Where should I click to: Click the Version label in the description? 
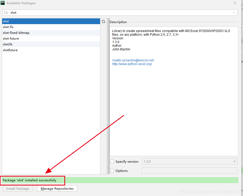tap(118, 38)
